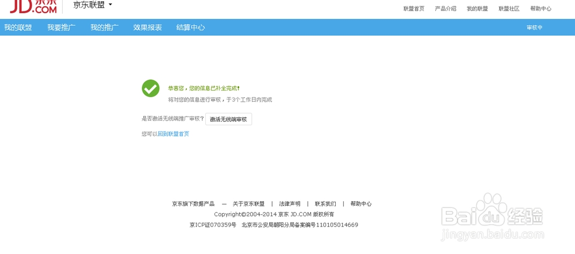Select 结算中心 tab
The image size is (575, 254).
point(191,28)
